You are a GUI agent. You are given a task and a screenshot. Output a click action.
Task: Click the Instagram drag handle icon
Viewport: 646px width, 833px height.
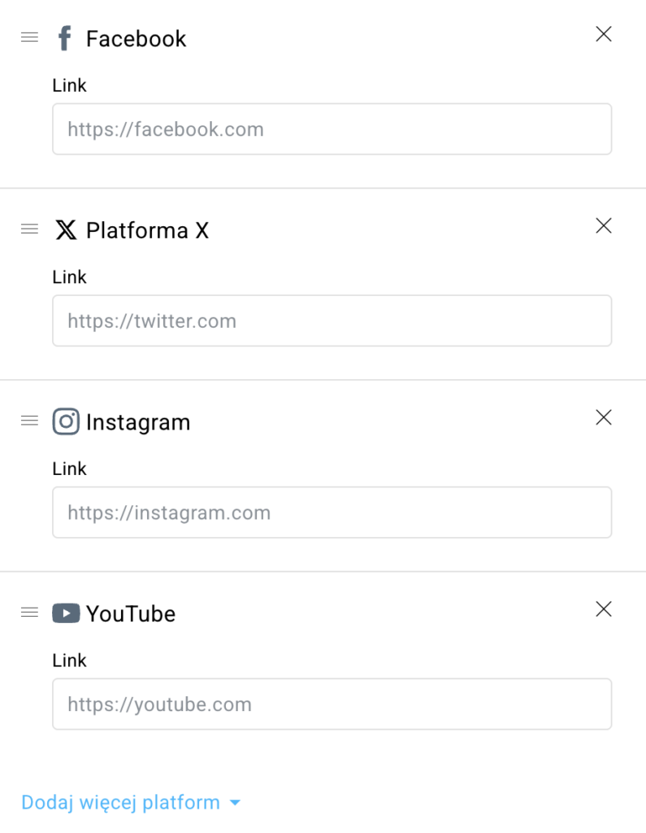tap(29, 421)
